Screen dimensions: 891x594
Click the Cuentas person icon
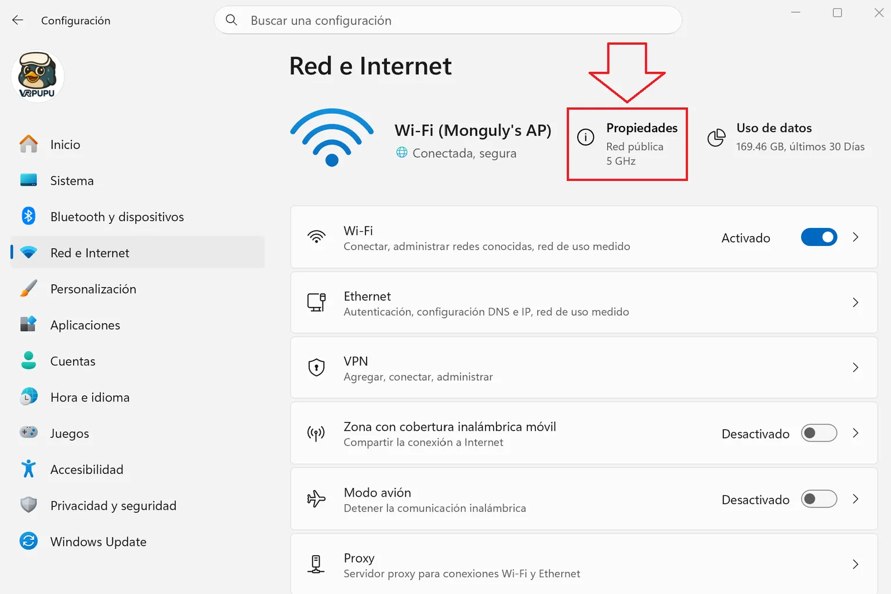[x=28, y=361]
